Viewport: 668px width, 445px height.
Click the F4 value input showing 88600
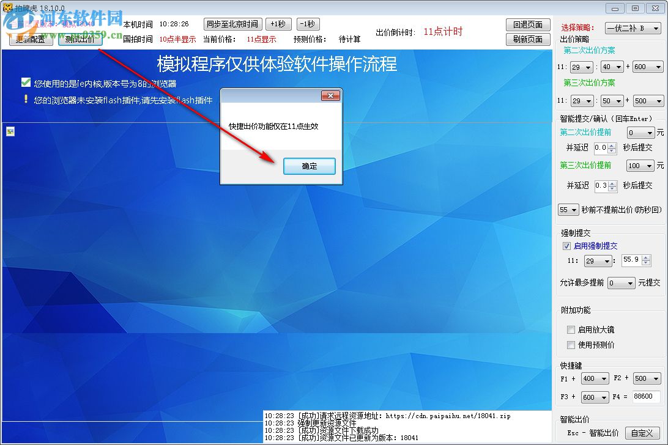pos(644,397)
